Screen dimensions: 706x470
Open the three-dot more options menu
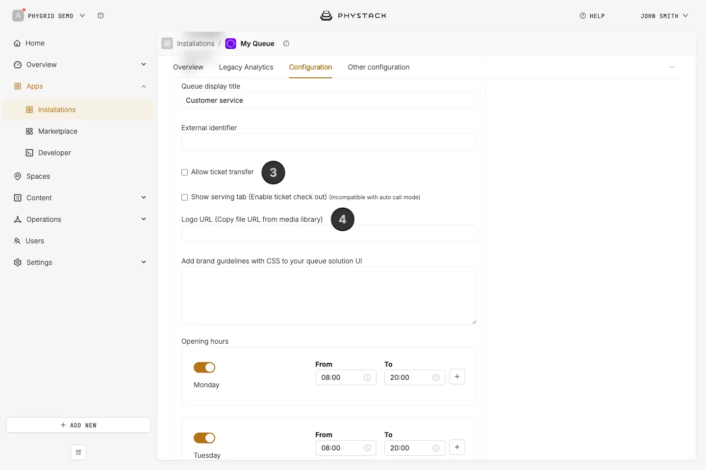pyautogui.click(x=672, y=67)
